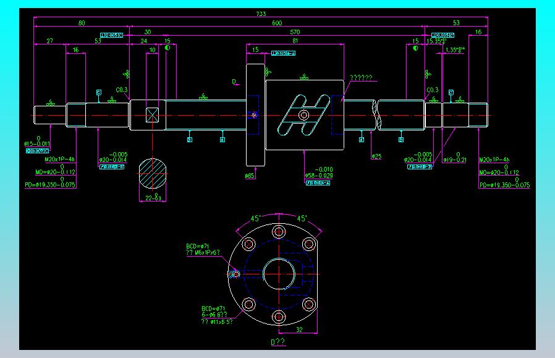Select the right M20x1P-4h thread annotation
This screenshot has height=358, width=555.
pyautogui.click(x=494, y=160)
